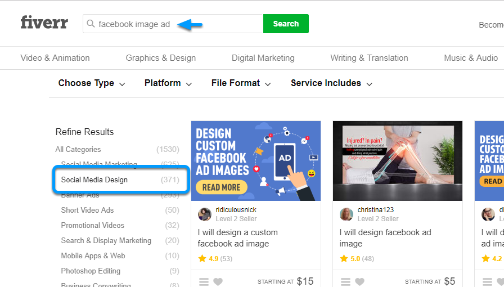Image resolution: width=504 pixels, height=287 pixels.
Task: Open Graphics & Design category
Action: click(161, 58)
